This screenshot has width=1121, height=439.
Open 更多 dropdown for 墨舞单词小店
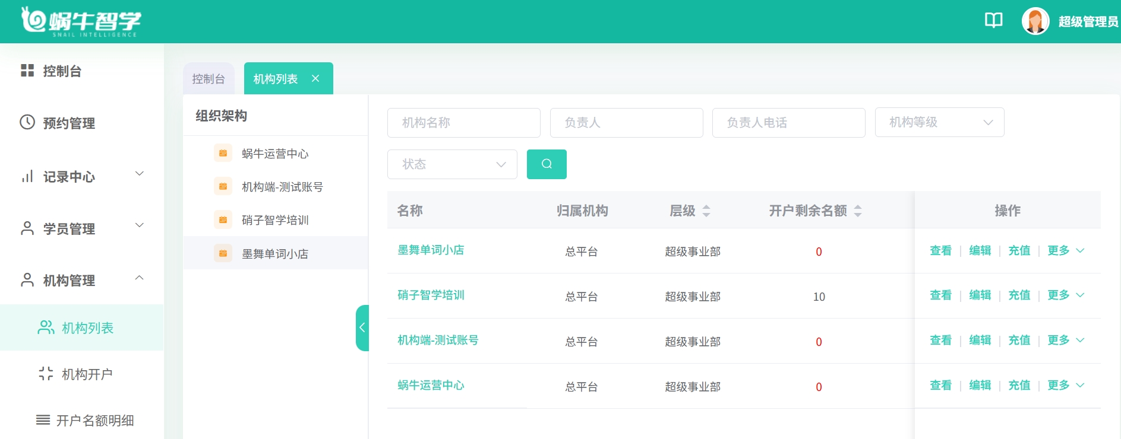coord(1066,250)
